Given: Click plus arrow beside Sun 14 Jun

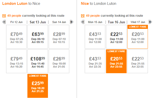Looking at the screenshot, I should [x=72, y=22].
